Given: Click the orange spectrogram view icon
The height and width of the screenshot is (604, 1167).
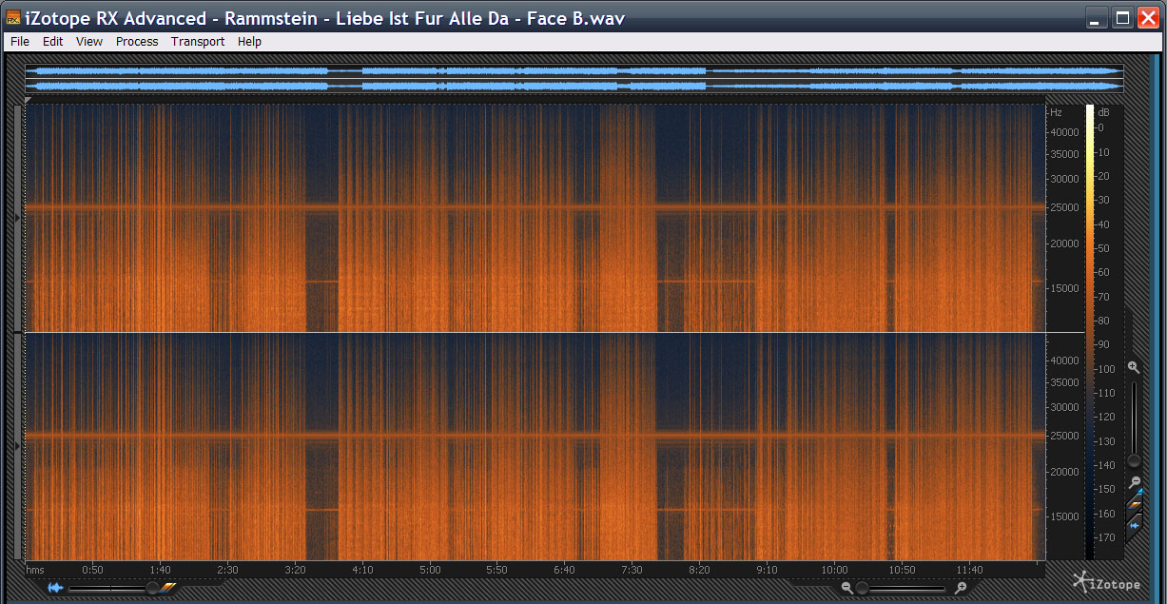Looking at the screenshot, I should click(167, 588).
